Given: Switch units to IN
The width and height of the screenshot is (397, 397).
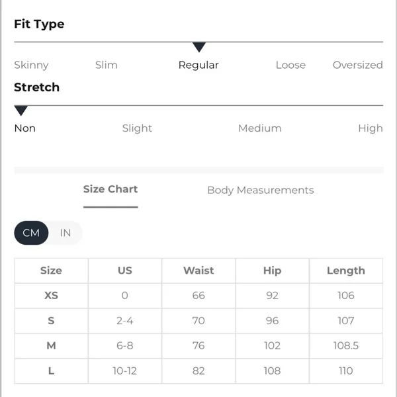Looking at the screenshot, I should pyautogui.click(x=66, y=233).
